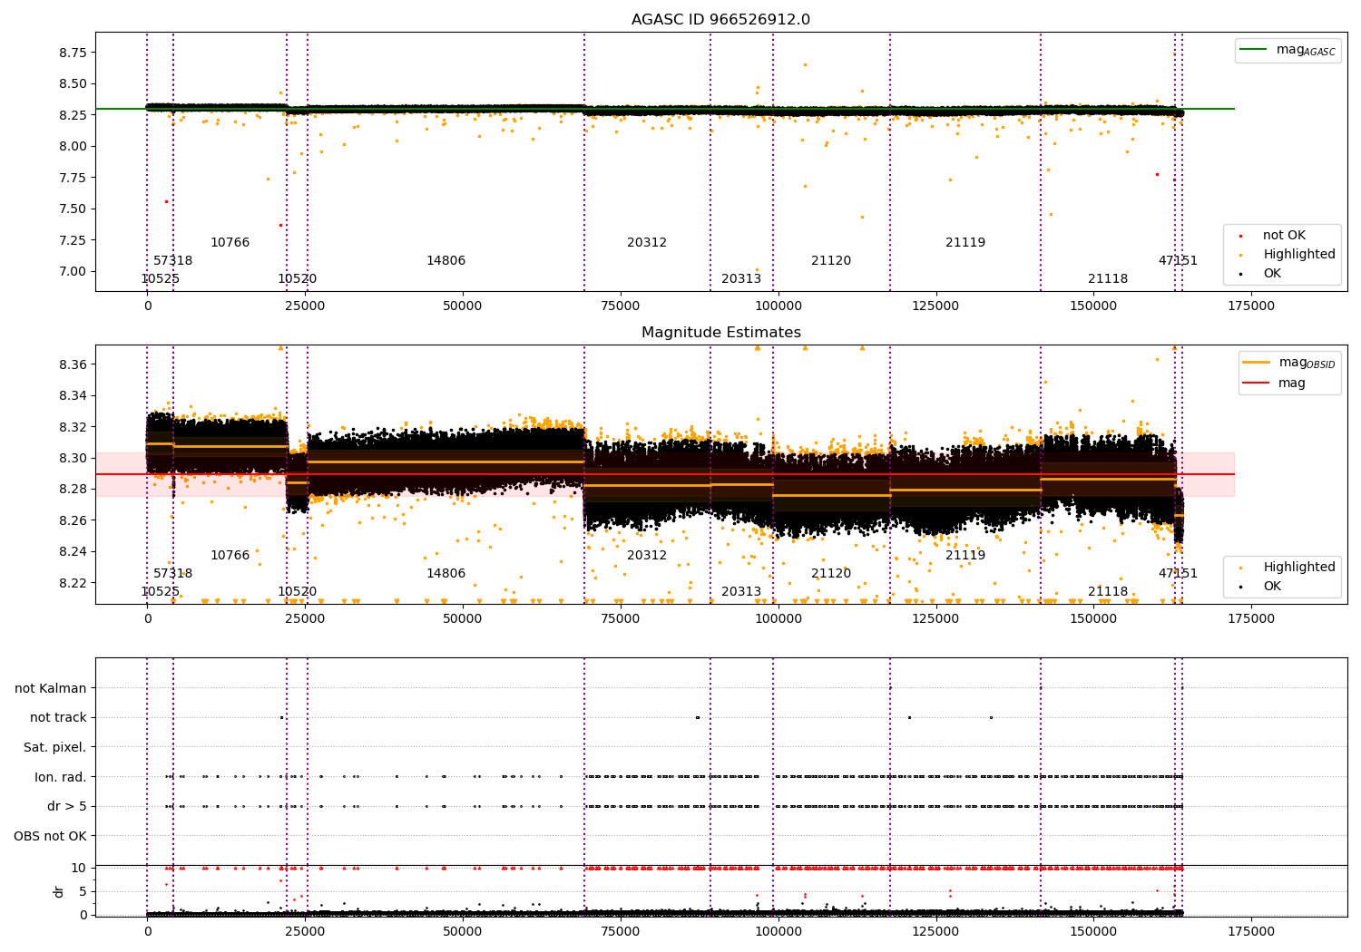Click obsid label 10766 in the middle plot
Viewport: 1361px width, 952px height.
[x=230, y=556]
